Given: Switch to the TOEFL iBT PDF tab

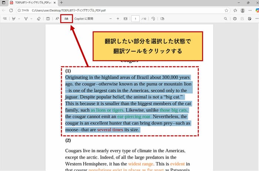Looking at the screenshot, I should [31, 3].
